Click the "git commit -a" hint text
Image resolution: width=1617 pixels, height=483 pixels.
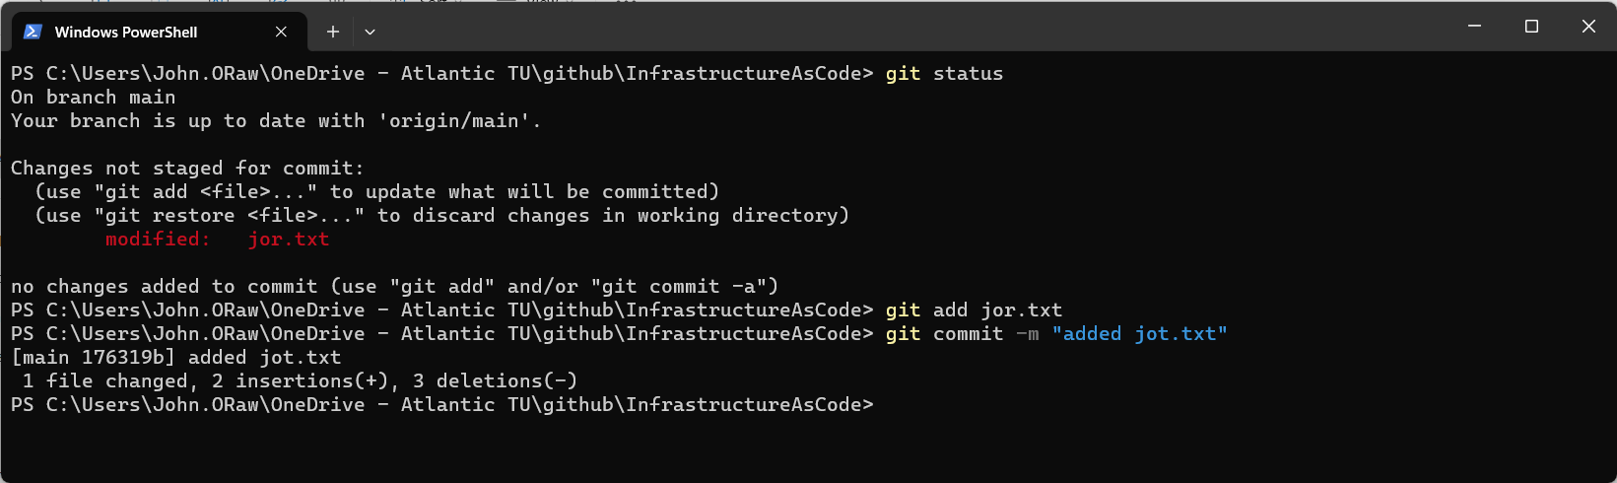click(x=685, y=287)
